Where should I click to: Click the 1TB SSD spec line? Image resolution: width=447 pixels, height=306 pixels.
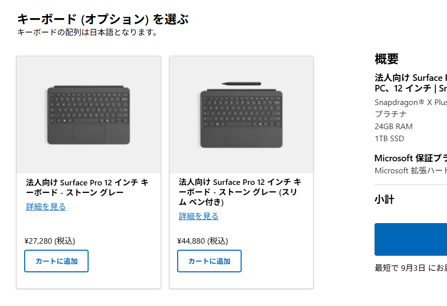390,139
